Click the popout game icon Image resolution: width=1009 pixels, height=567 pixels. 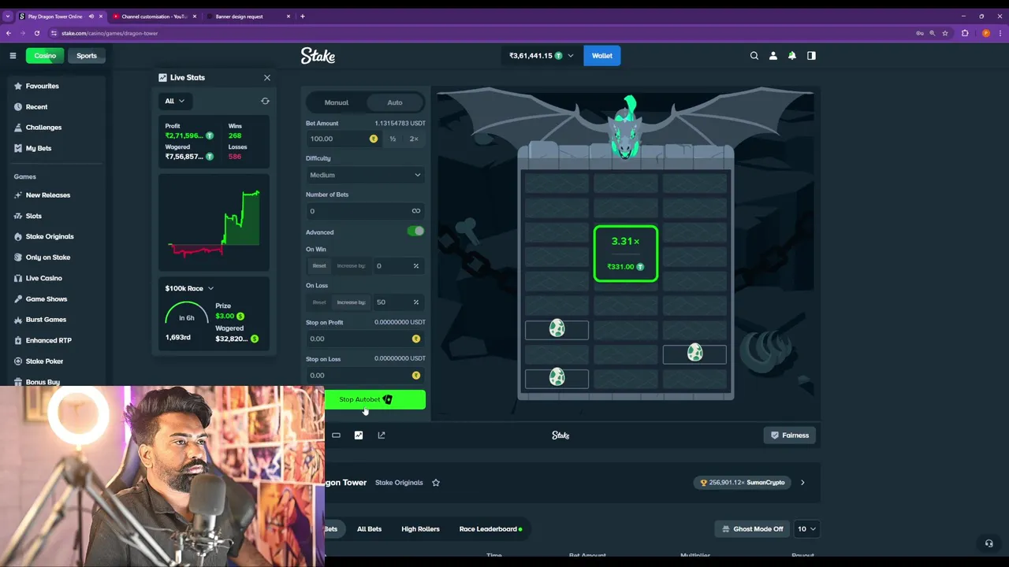pos(382,435)
